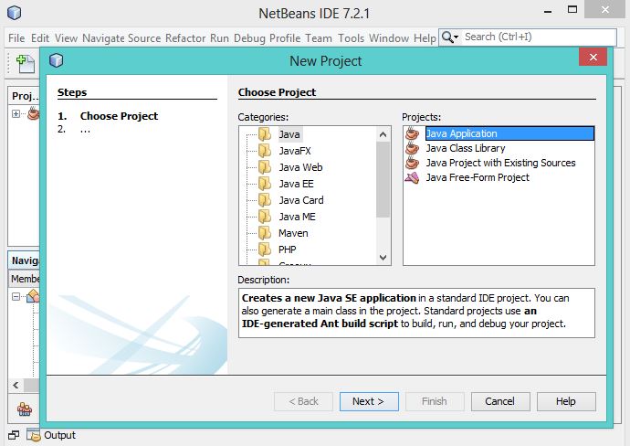Click the Navigator filter icon at bottom left
This screenshot has width=630, height=446.
click(25, 409)
